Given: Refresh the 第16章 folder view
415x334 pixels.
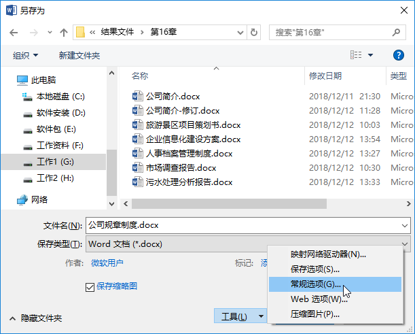Looking at the screenshot, I should tap(254, 33).
